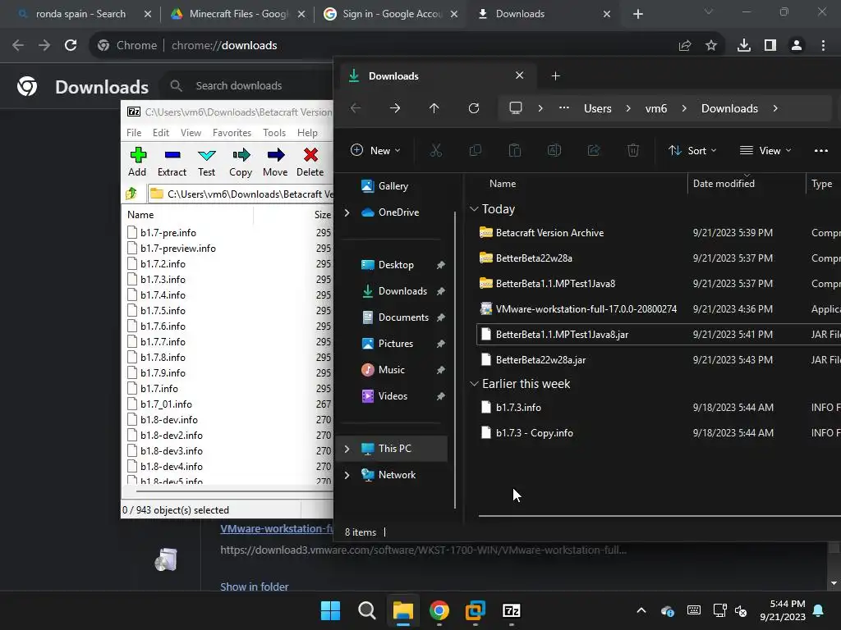Open a new Chrome tab
The height and width of the screenshot is (630, 841).
pyautogui.click(x=637, y=14)
